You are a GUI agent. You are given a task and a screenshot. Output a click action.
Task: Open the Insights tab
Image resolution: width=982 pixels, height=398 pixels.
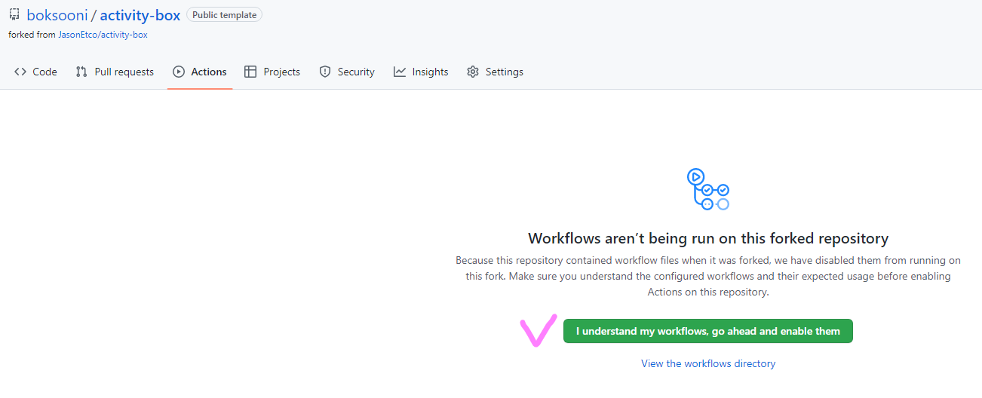click(421, 72)
